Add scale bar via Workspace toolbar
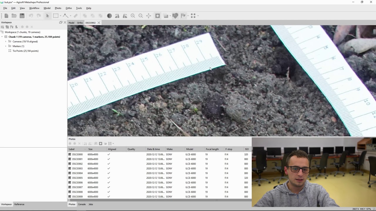376x211 pixels. pyautogui.click(x=16, y=27)
